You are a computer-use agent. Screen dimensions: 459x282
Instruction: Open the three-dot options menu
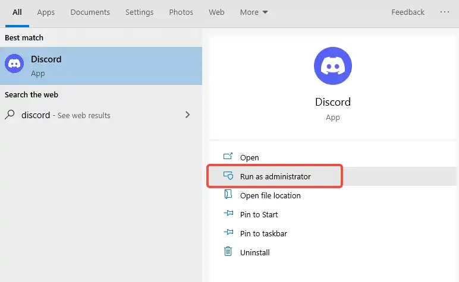(445, 12)
